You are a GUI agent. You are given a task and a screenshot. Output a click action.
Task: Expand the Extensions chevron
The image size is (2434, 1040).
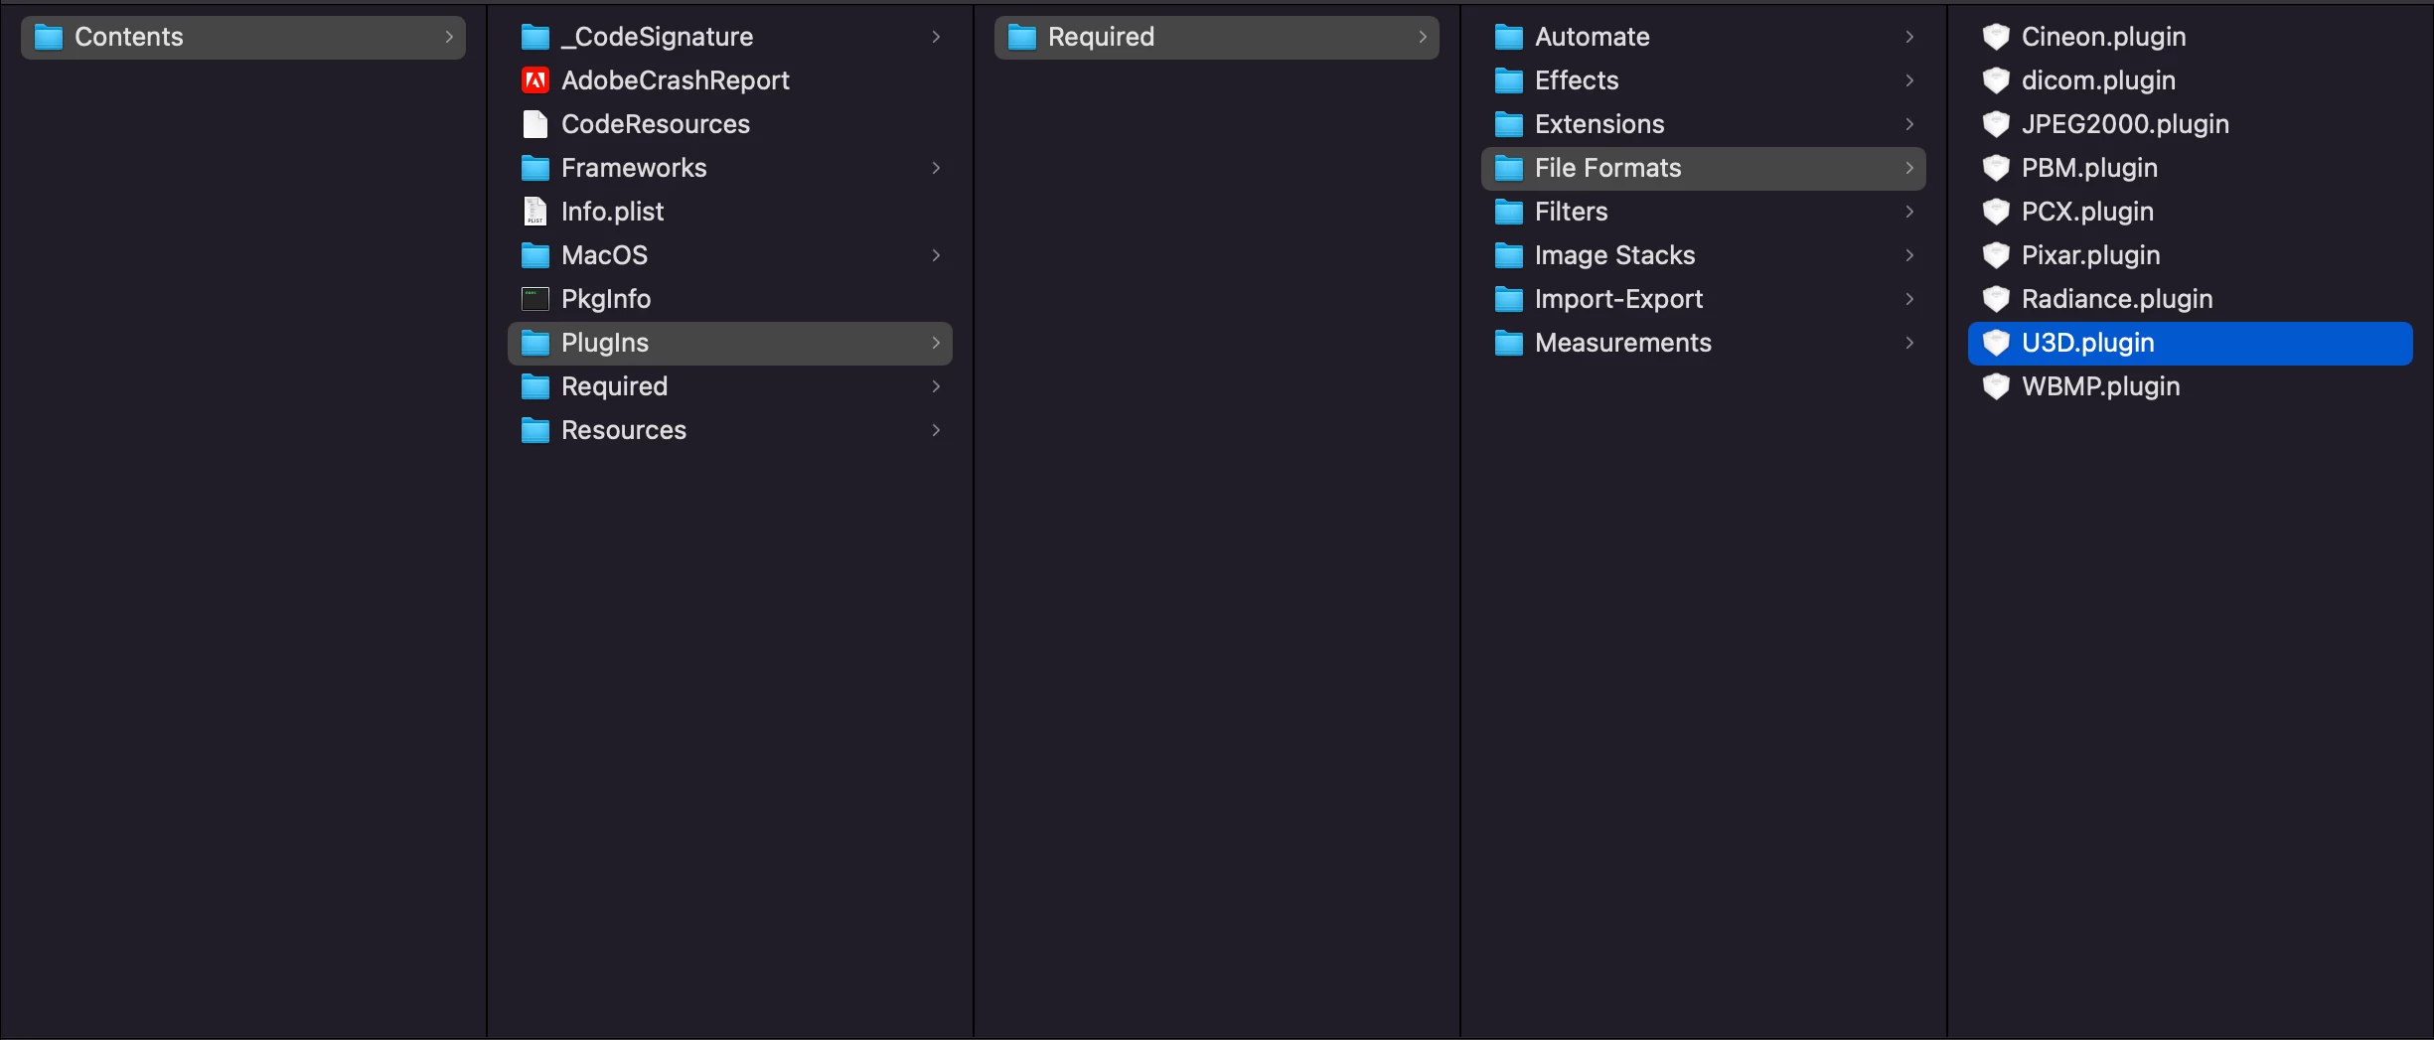coord(1909,124)
